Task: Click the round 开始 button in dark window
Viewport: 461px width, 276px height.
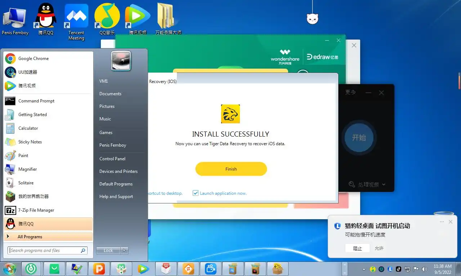Action: coord(359,138)
